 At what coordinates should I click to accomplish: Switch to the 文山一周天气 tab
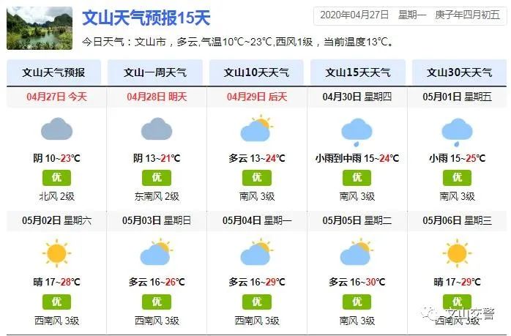coord(155,72)
